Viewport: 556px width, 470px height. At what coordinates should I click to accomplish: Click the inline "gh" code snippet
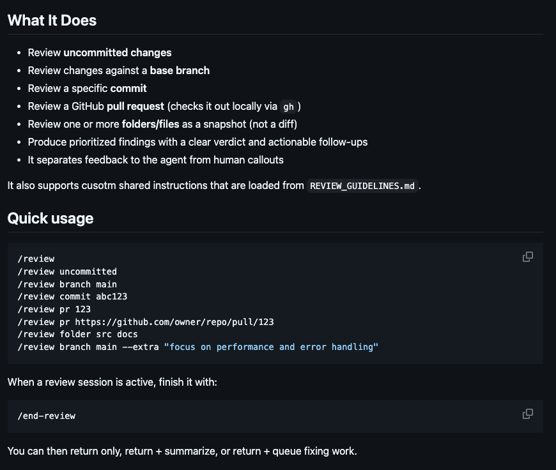click(289, 107)
